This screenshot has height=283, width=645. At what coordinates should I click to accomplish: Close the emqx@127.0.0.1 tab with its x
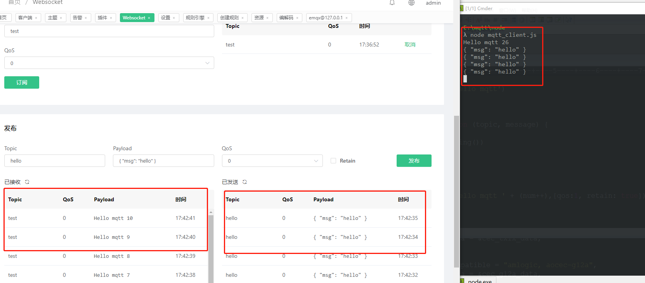tap(347, 18)
